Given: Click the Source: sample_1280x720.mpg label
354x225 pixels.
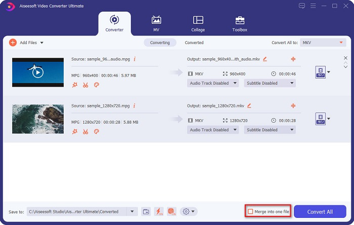Looking at the screenshot, I should (101, 106).
